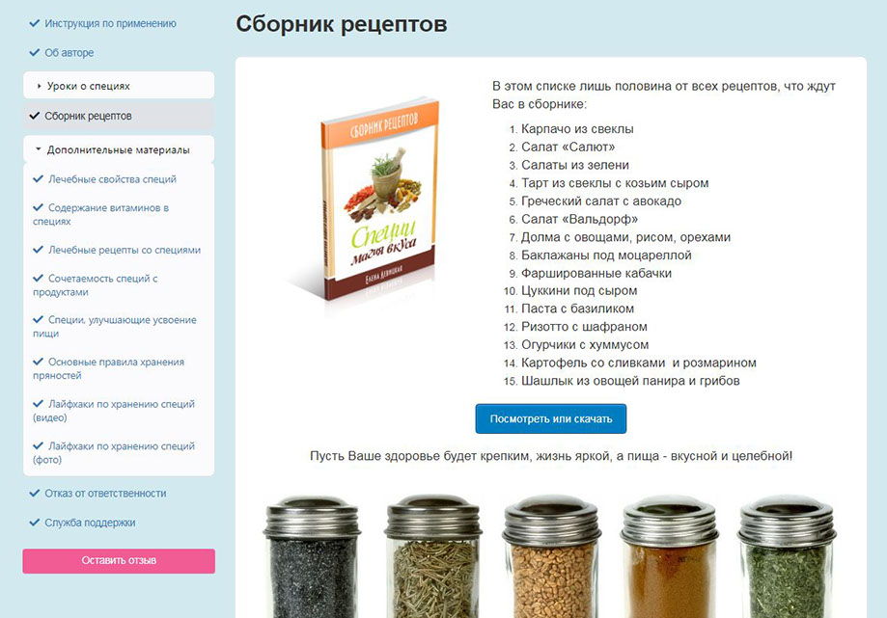The image size is (887, 618).
Task: Open Лайфхаки по хранению специй (фото)
Action: tap(114, 452)
